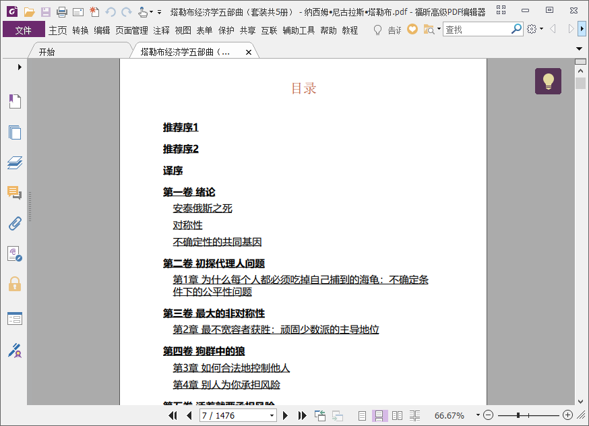Open a file with the folder icon
Screen dimensions: 589x426
(x=29, y=12)
